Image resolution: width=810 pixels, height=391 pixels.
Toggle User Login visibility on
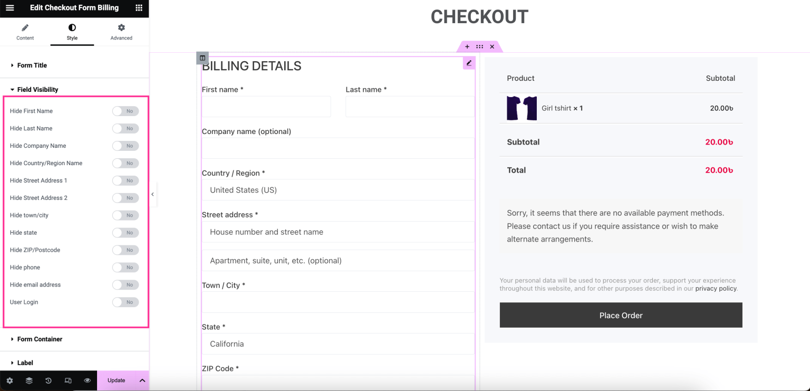click(125, 302)
